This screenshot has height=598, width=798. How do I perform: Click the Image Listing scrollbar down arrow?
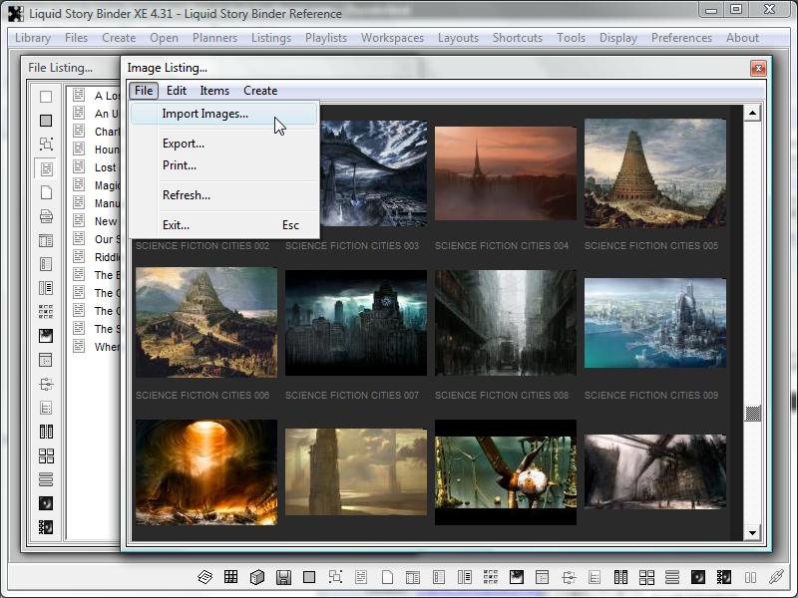[753, 533]
